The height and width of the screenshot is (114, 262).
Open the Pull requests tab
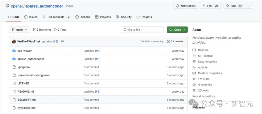(x=56, y=17)
